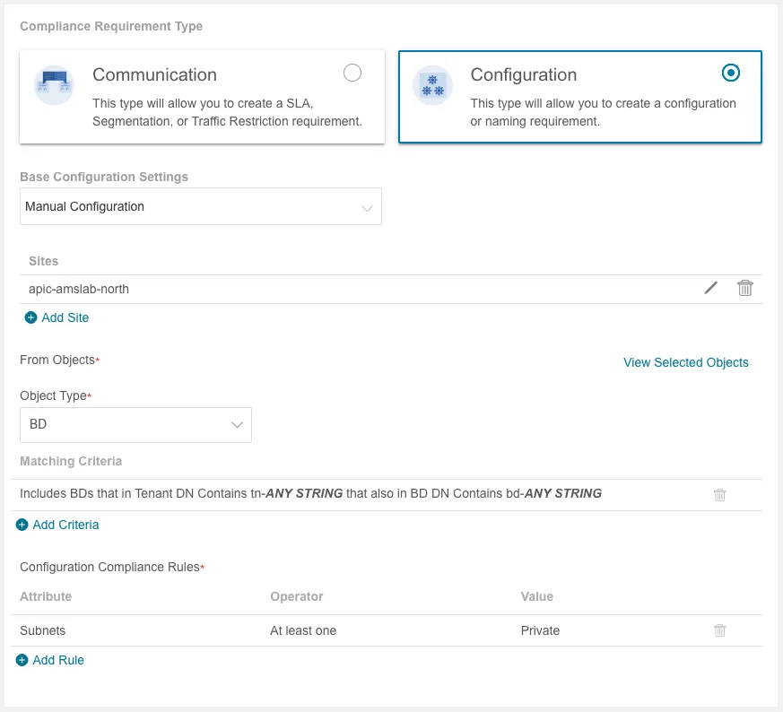The image size is (783, 712).
Task: Delete the apic-amslab-north site with trash icon
Action: point(744,288)
